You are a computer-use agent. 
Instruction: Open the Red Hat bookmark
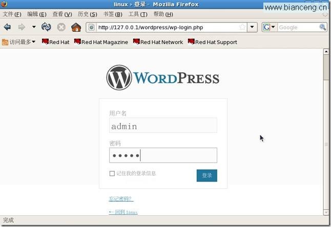point(55,42)
